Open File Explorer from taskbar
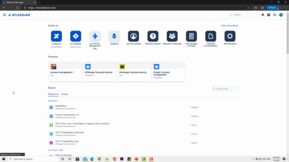 pos(107,159)
